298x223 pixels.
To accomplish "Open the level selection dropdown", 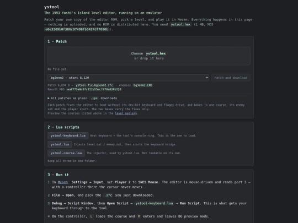I will pyautogui.click(x=128, y=78).
